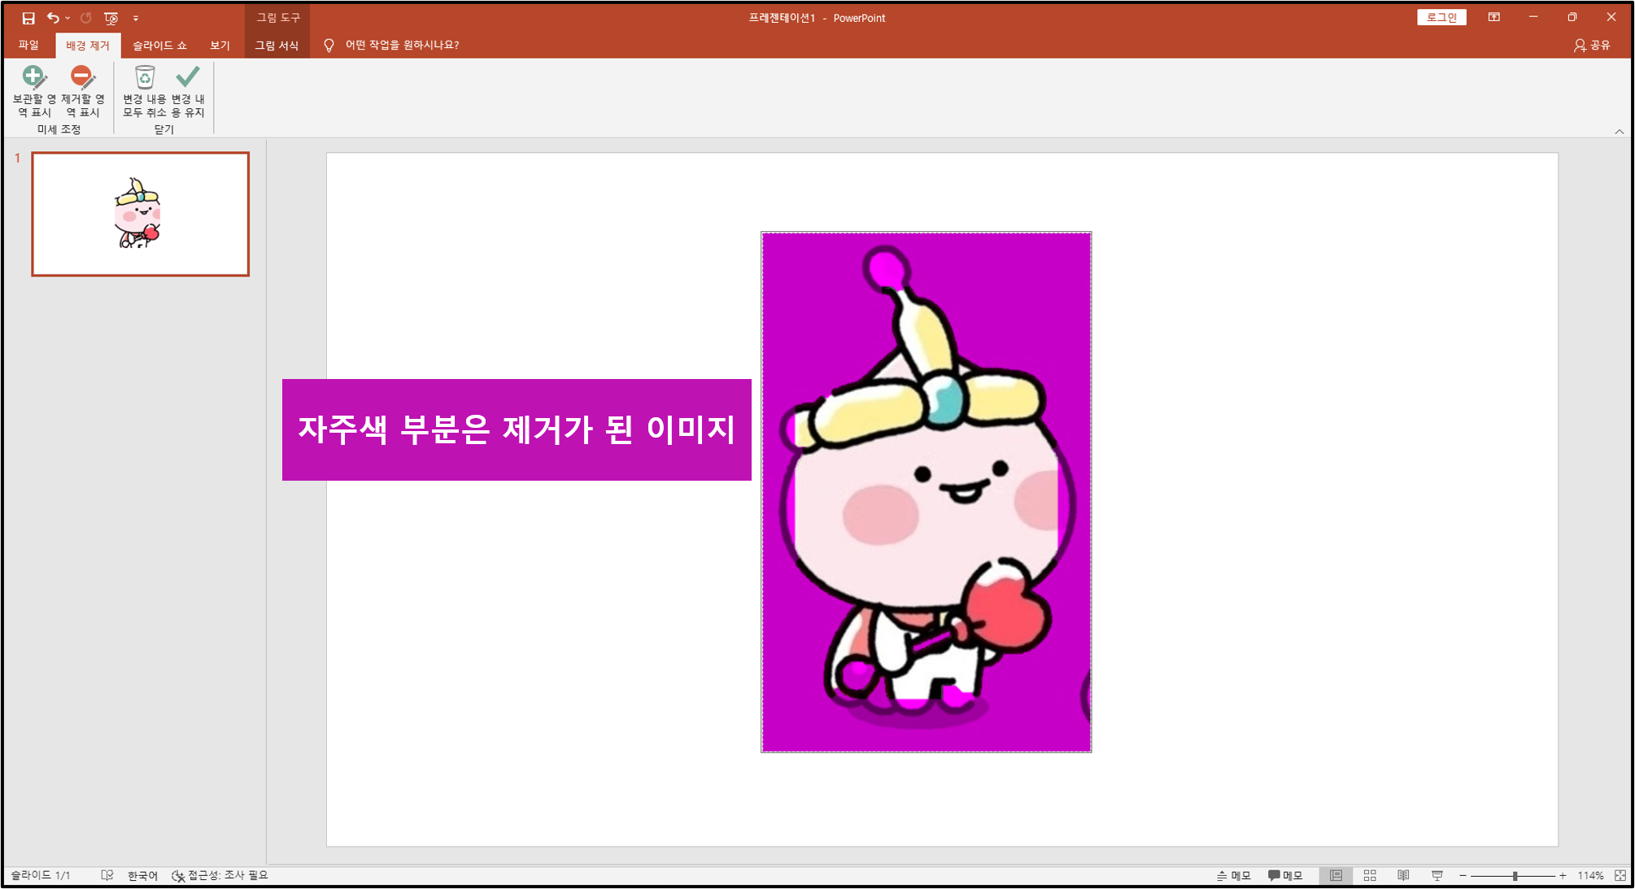Toggle the notes pane (메모) with lines icon

[1233, 875]
